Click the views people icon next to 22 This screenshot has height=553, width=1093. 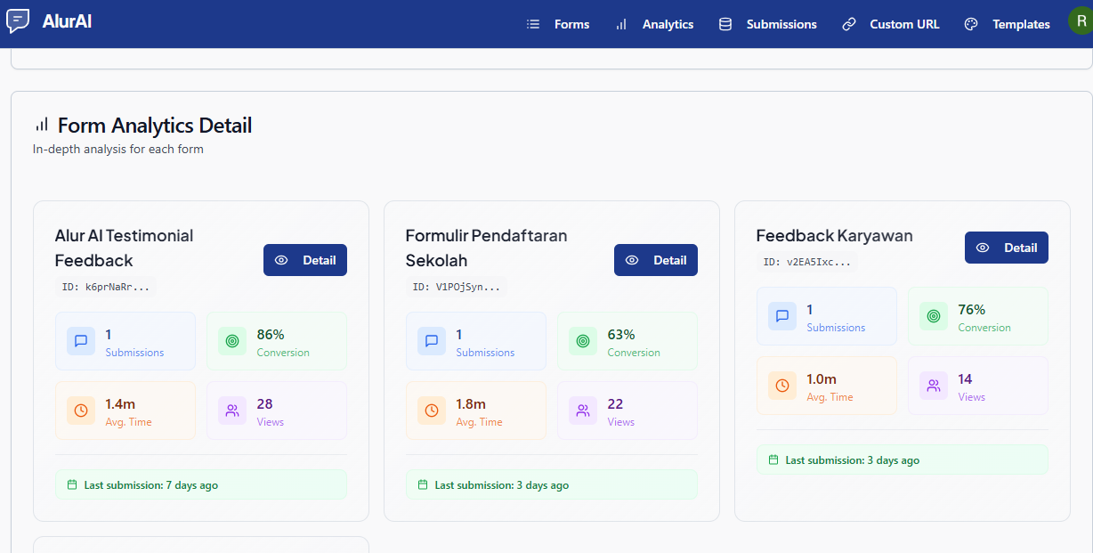coord(583,411)
